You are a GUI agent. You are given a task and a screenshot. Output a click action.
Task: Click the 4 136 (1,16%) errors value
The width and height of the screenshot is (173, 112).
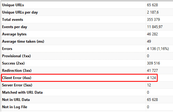coord(158,49)
